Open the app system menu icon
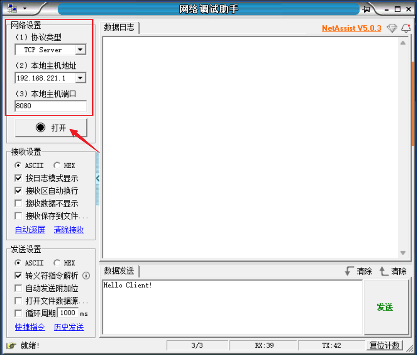Image resolution: width=417 pixels, height=355 pixels. coord(12,8)
